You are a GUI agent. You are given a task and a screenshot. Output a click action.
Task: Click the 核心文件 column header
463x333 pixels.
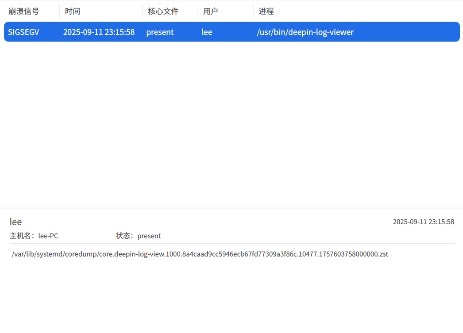tap(163, 11)
